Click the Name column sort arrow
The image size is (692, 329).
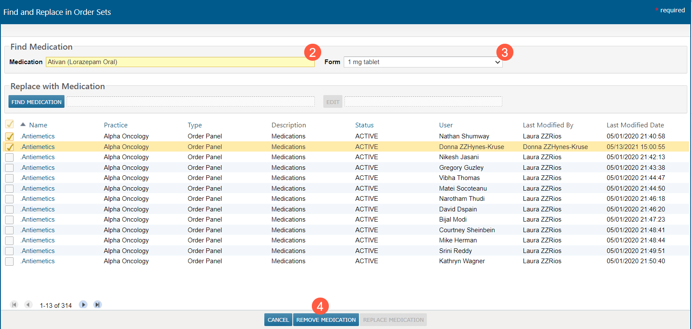[23, 125]
